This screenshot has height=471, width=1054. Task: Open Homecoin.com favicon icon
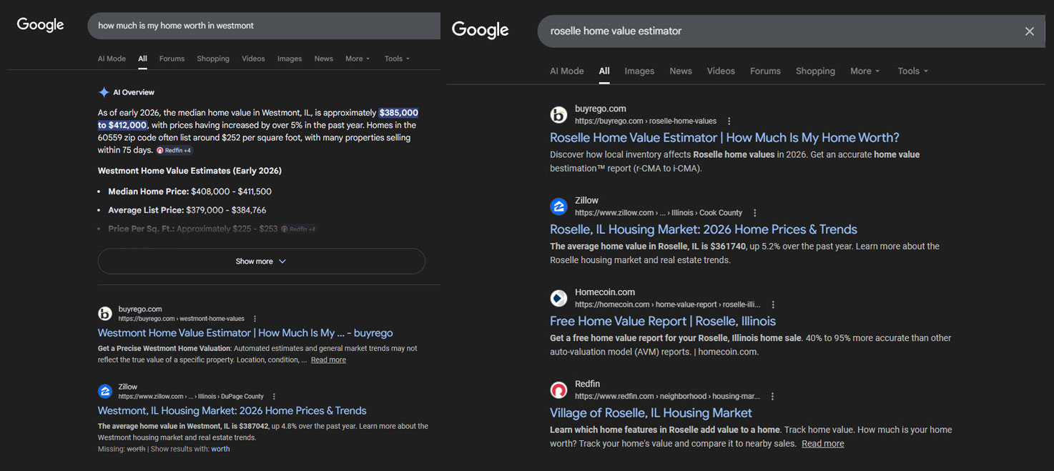[558, 298]
